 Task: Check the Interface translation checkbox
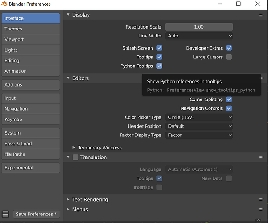click(159, 187)
